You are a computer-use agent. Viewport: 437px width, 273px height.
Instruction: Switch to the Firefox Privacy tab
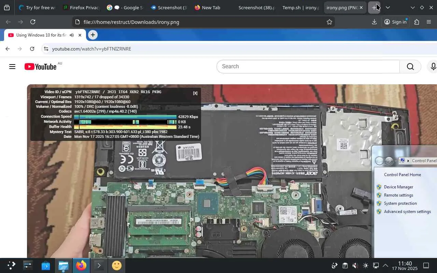81,8
